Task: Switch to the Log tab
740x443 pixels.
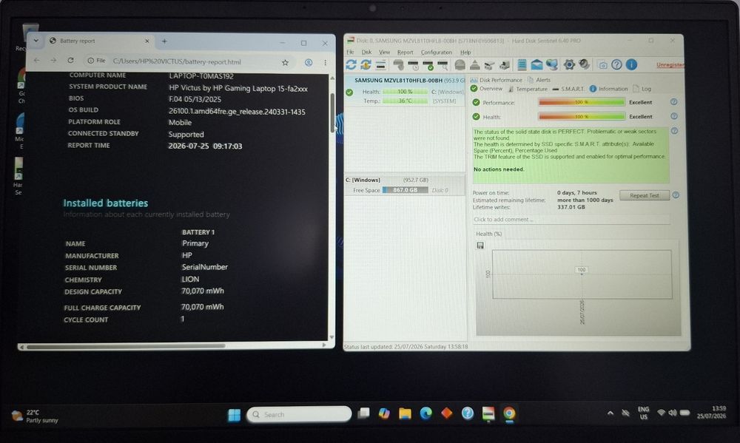Action: tap(642, 89)
